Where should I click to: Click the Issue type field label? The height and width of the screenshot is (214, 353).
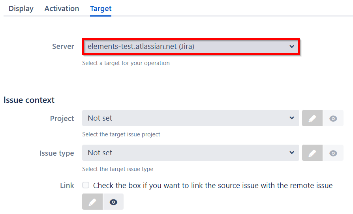coord(57,153)
